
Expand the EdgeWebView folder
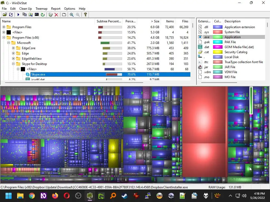coord(13,59)
